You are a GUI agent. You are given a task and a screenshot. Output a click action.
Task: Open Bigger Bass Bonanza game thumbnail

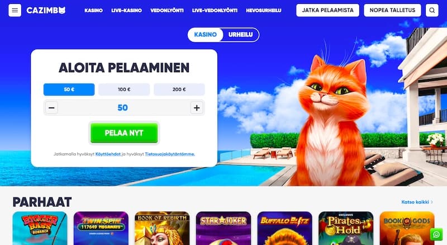(40, 228)
